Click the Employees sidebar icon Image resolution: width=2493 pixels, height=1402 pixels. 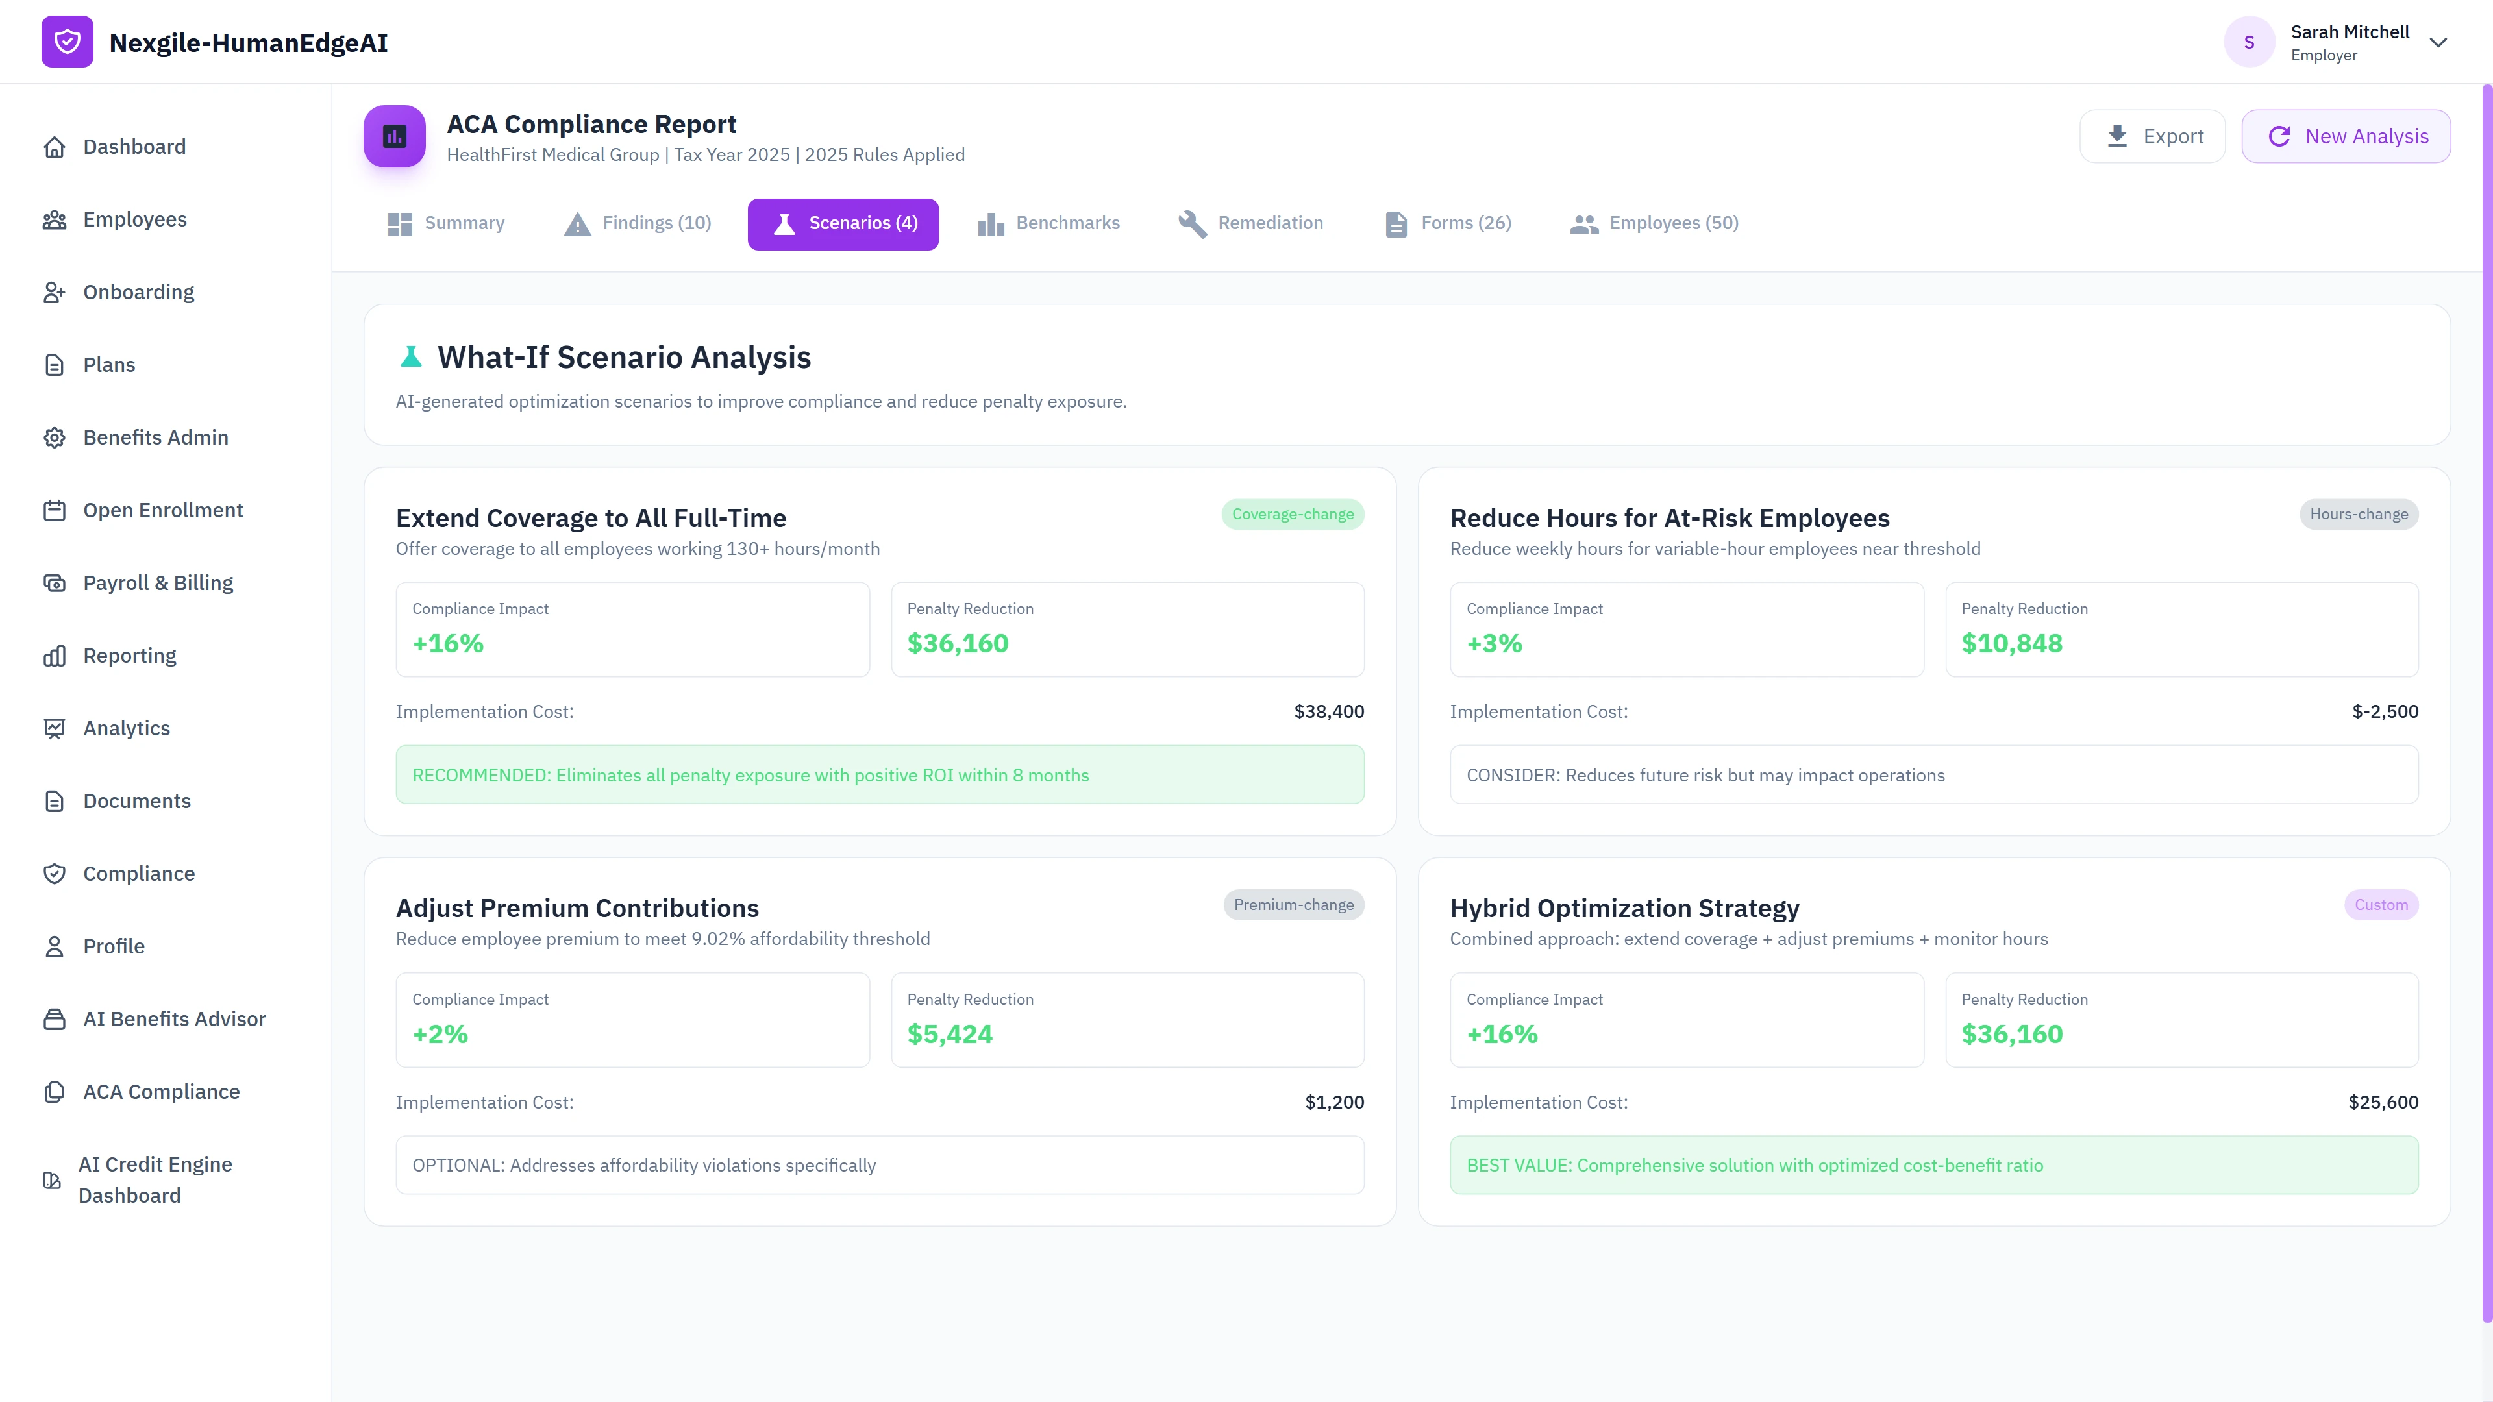[x=54, y=219]
